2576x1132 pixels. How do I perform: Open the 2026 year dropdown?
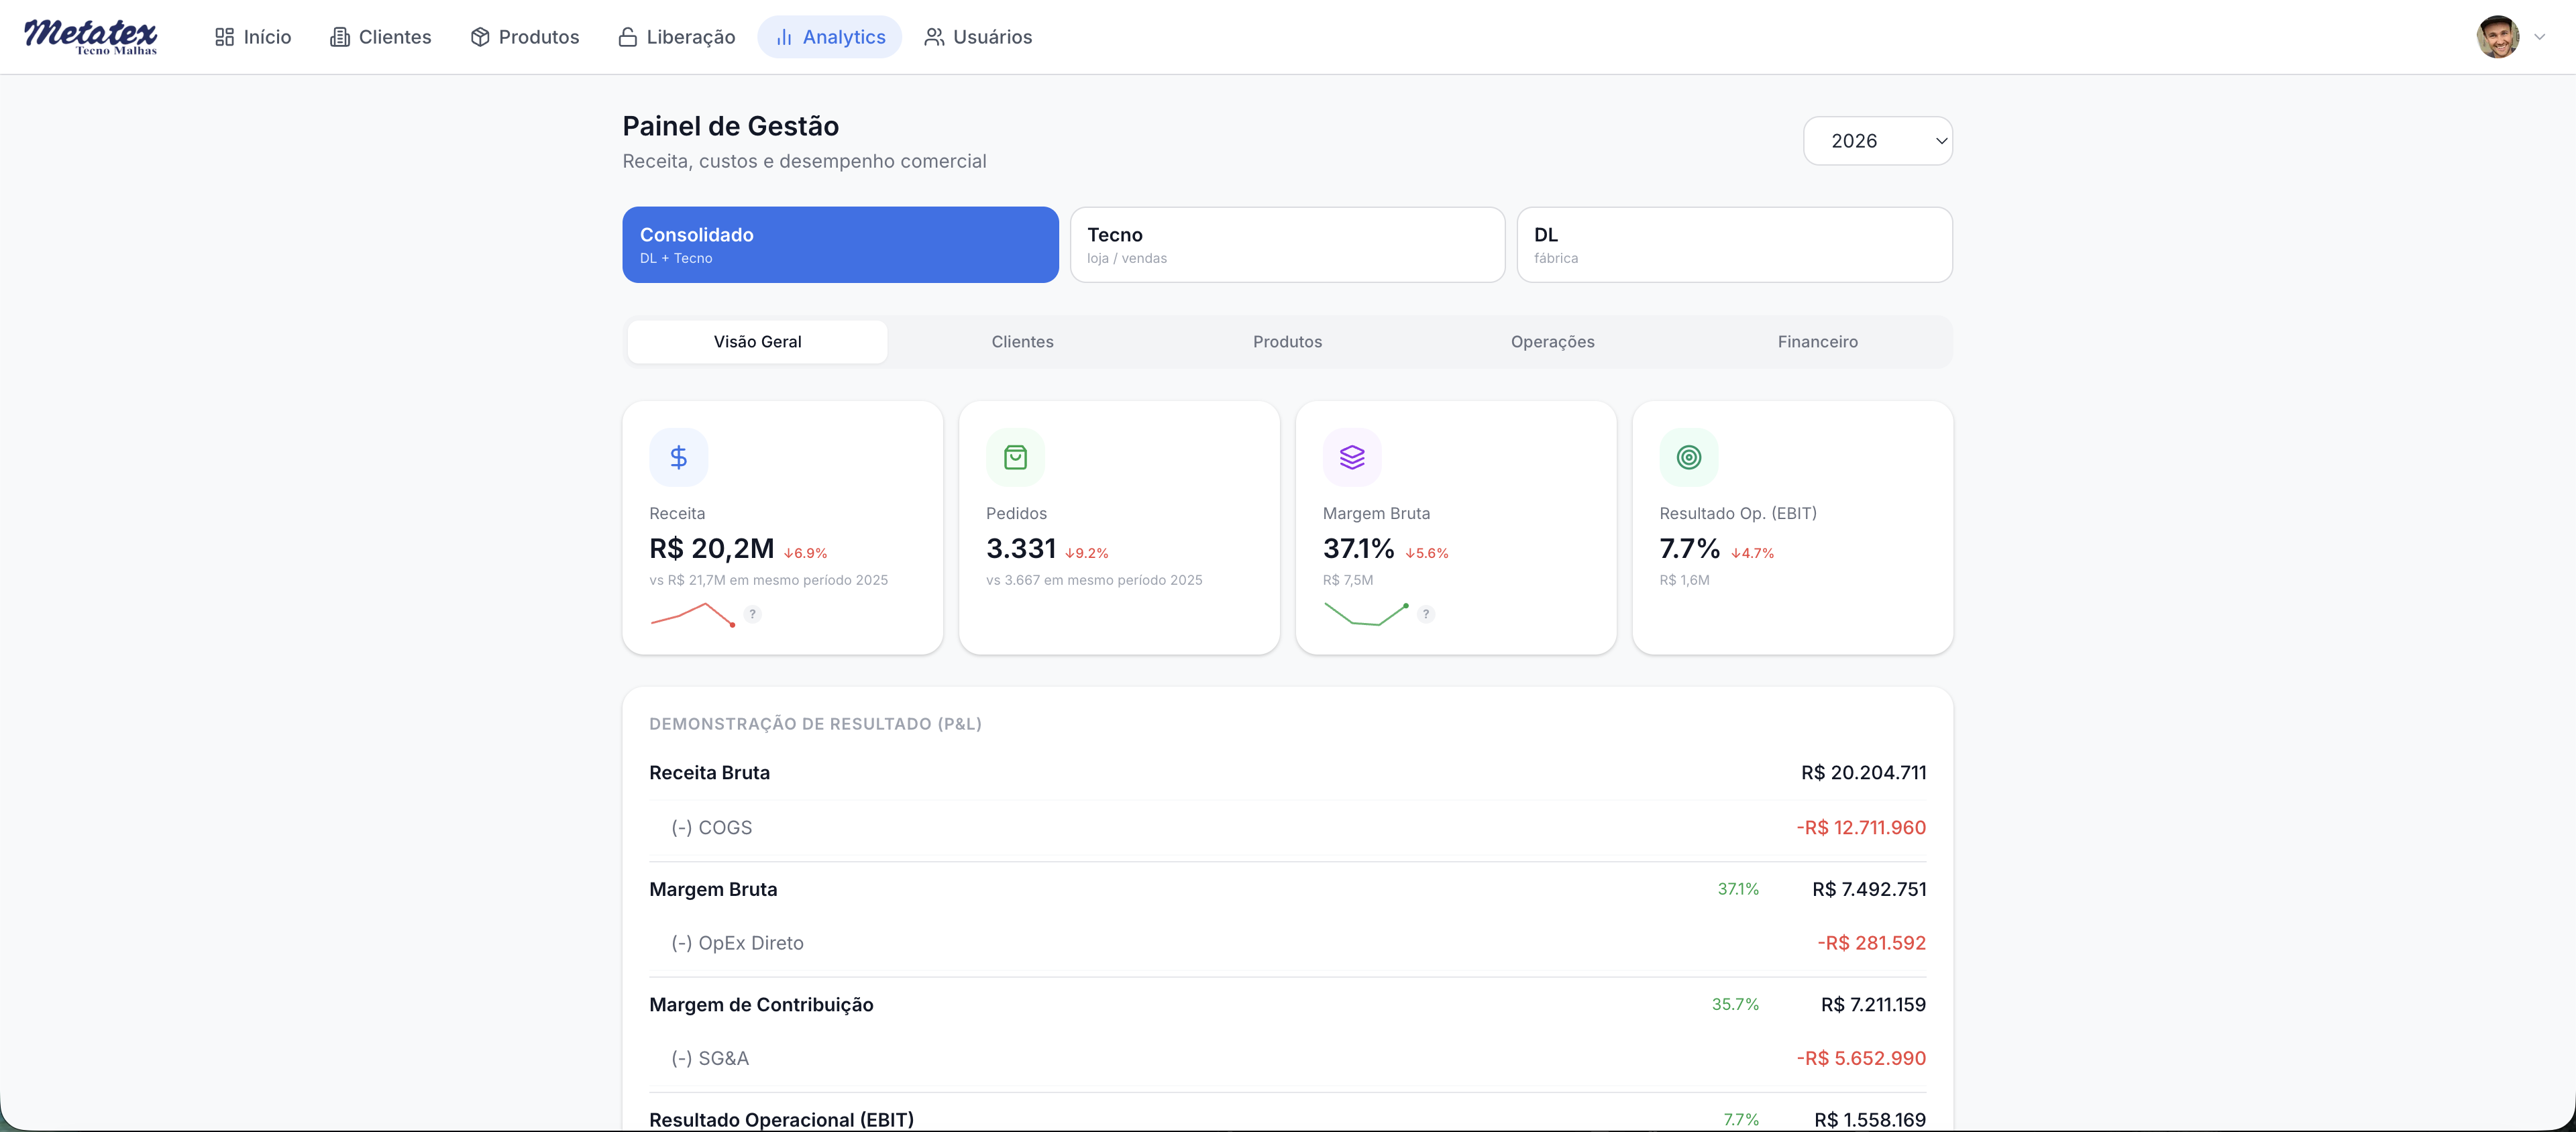(1877, 141)
